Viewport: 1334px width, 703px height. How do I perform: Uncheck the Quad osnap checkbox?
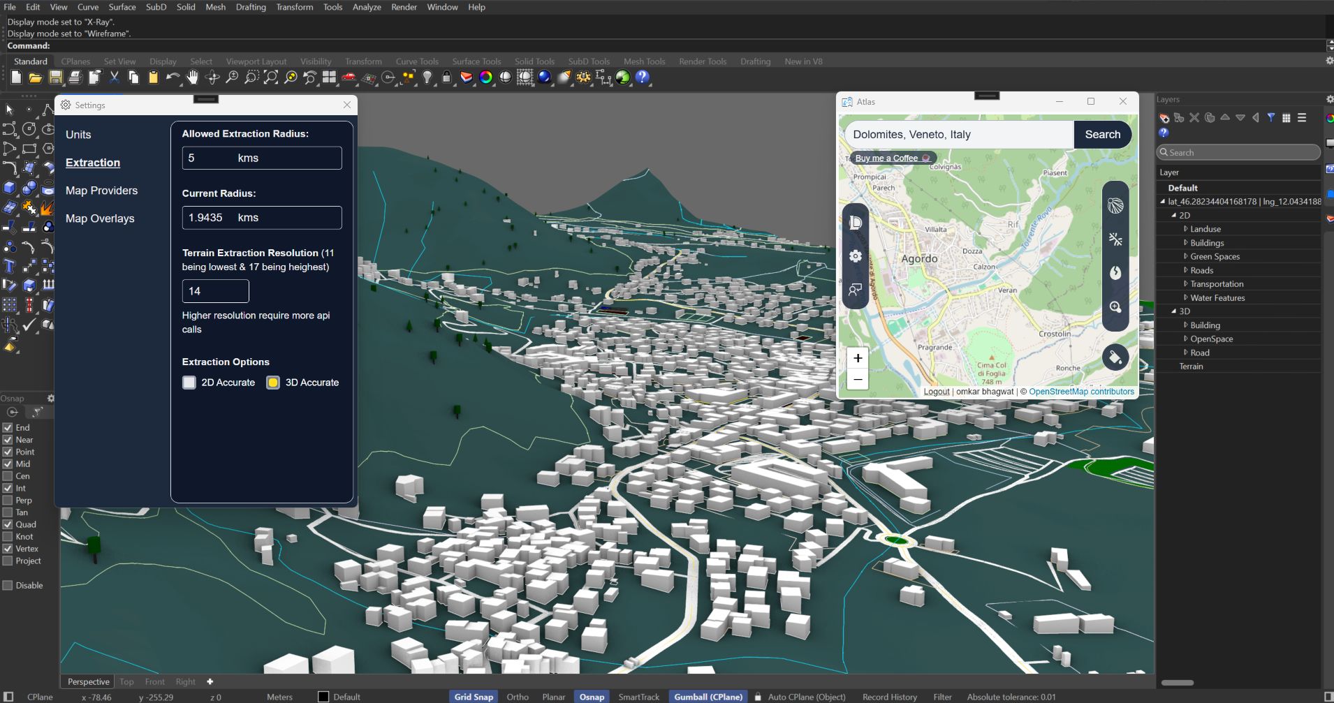(x=8, y=524)
